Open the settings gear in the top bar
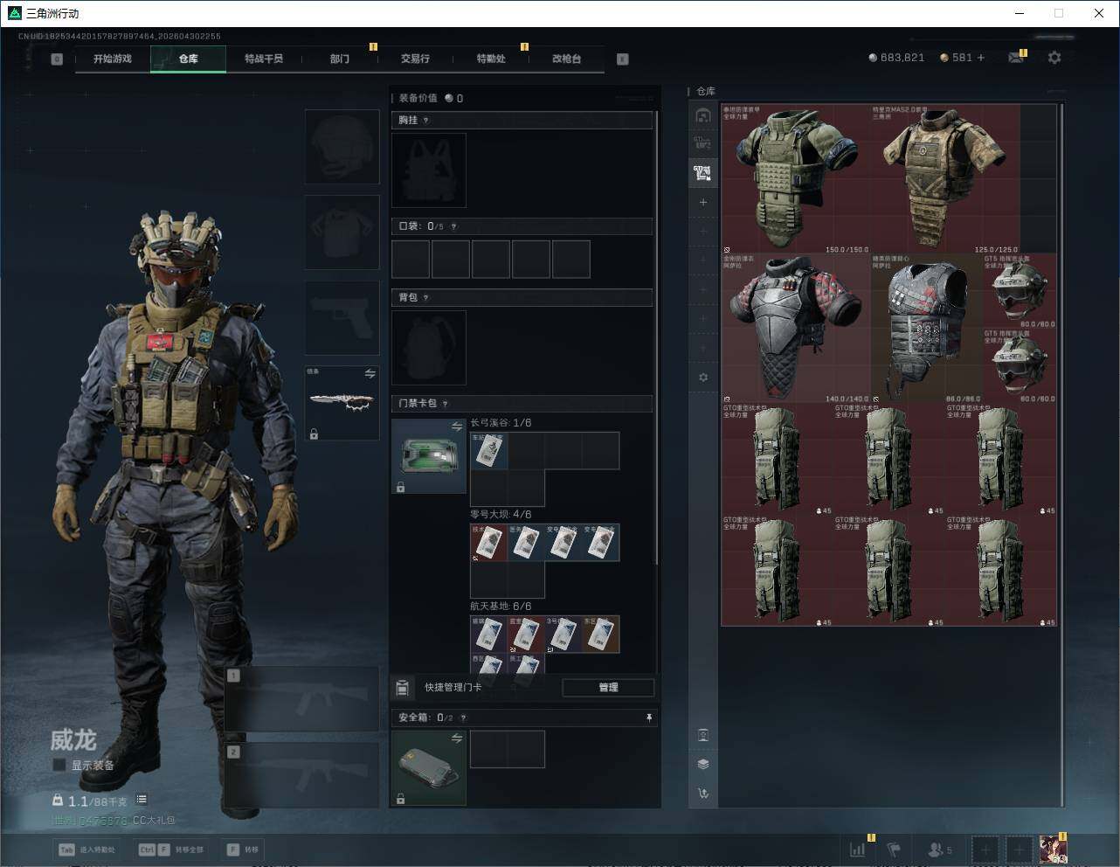 tap(1054, 58)
